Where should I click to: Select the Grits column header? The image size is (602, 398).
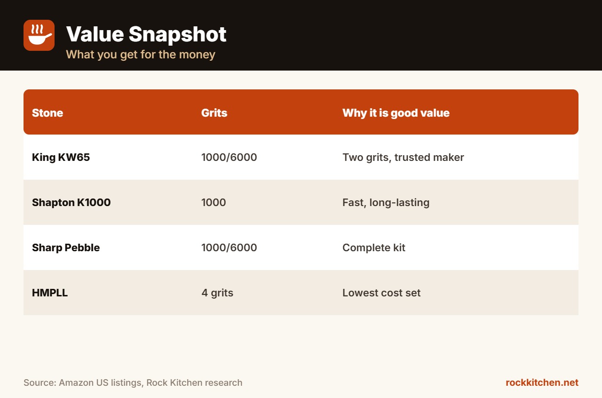(214, 113)
